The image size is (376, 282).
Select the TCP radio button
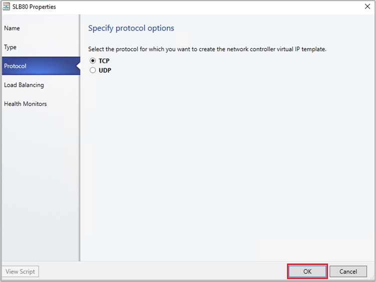click(92, 61)
